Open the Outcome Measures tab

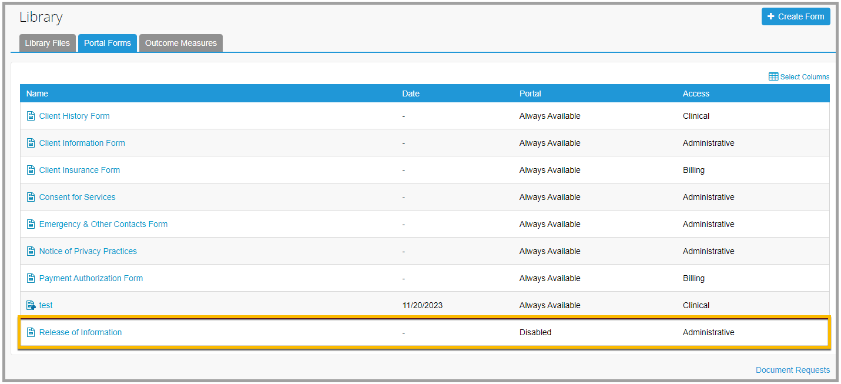180,43
